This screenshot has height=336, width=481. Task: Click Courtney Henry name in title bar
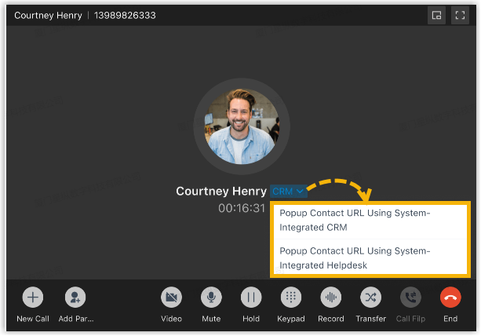click(x=50, y=15)
